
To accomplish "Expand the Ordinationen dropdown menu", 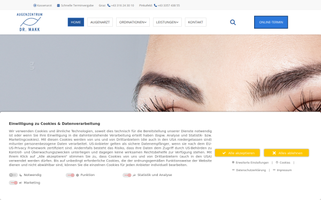I will (x=133, y=22).
